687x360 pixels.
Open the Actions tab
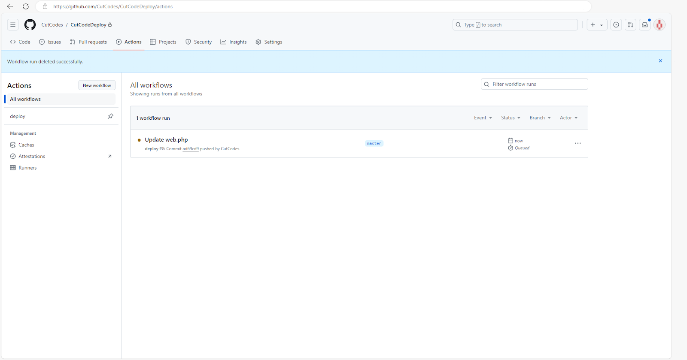129,42
